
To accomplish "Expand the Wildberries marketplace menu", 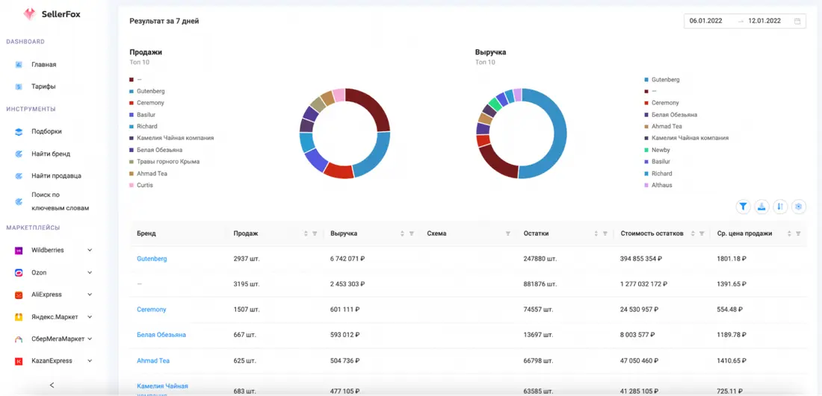I will pyautogui.click(x=52, y=250).
